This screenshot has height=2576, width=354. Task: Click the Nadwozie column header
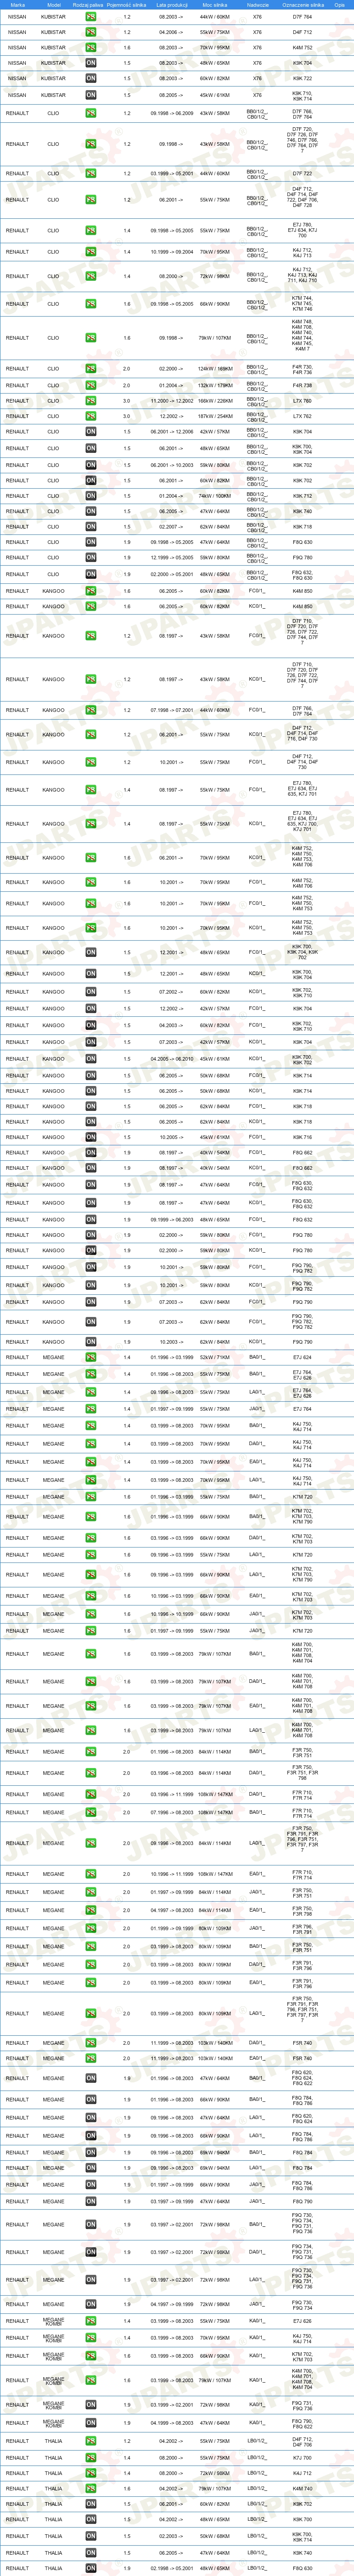[258, 4]
